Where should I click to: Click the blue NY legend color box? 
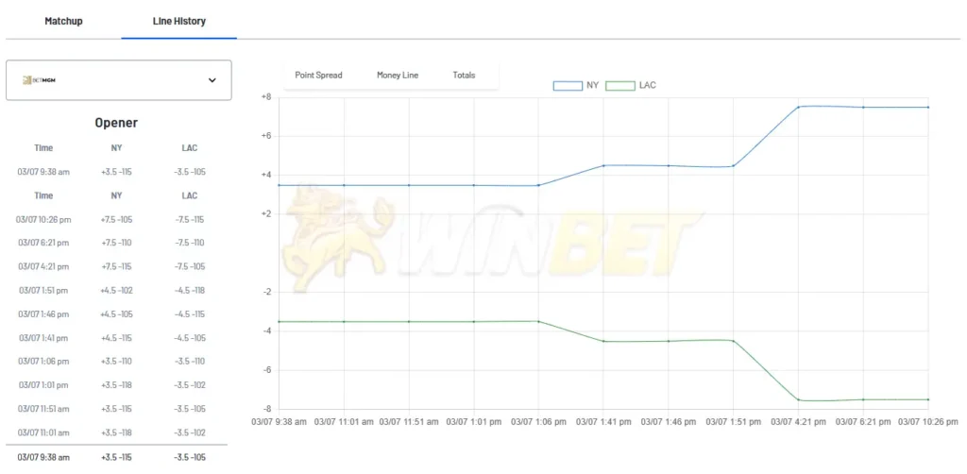[x=568, y=85]
